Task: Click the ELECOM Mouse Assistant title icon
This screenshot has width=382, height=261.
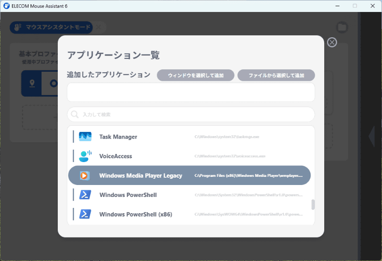Action: 6,6
